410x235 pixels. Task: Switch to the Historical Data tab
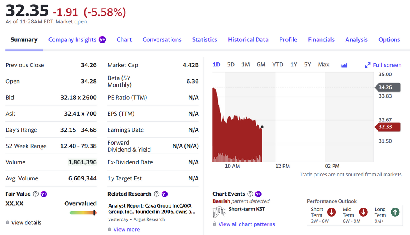click(x=248, y=40)
